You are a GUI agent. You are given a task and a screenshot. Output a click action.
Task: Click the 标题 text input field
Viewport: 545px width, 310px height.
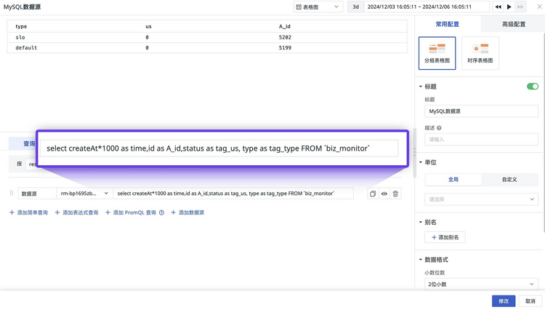point(481,111)
